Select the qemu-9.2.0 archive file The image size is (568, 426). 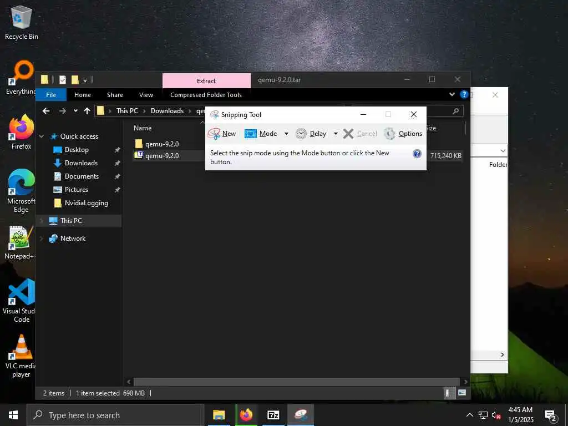point(162,156)
